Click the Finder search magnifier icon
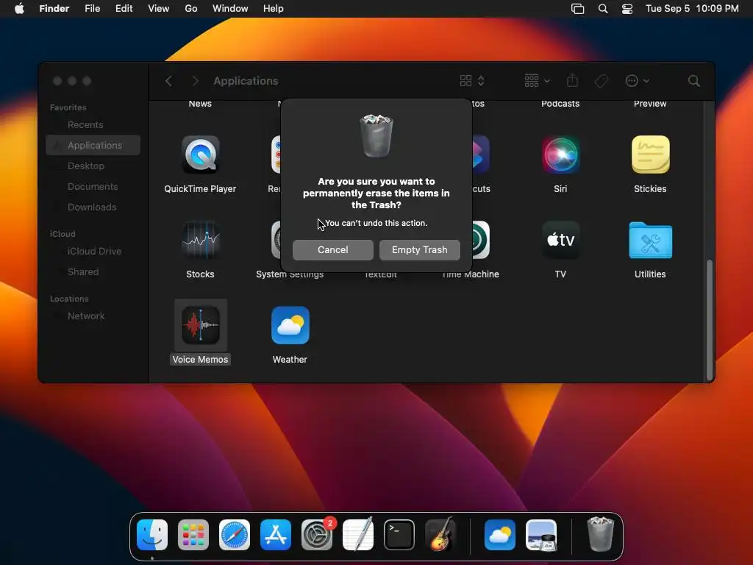753x565 pixels. point(693,81)
